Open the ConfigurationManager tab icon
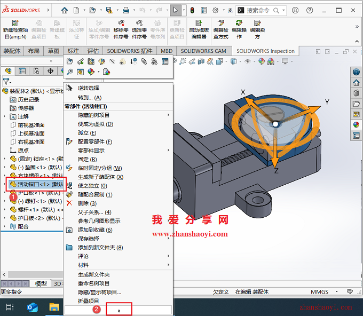The image size is (363, 316). (x=36, y=71)
